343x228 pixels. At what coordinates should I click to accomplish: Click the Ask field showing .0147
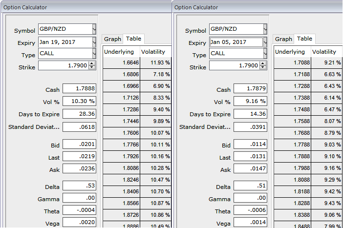coord(250,169)
